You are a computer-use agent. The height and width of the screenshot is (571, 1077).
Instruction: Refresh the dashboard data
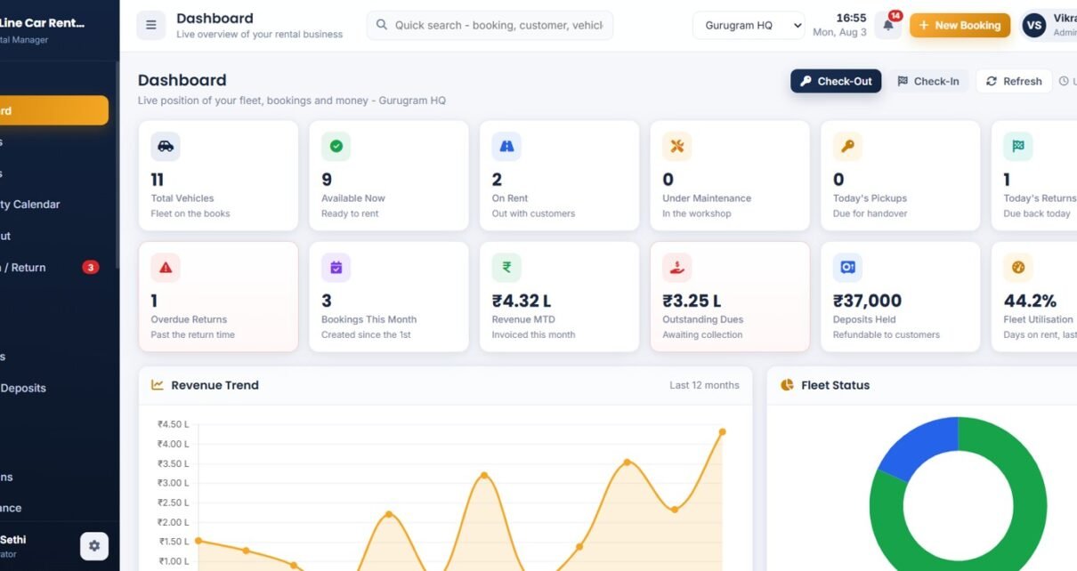point(1014,81)
